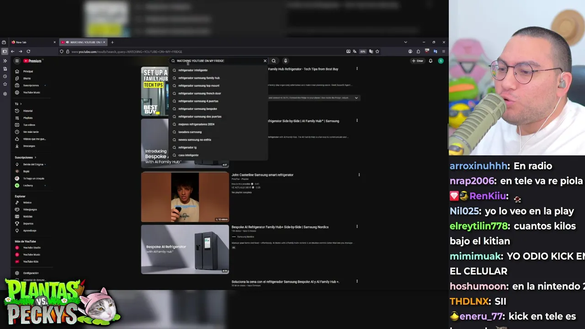Click the Crear button

pos(418,61)
